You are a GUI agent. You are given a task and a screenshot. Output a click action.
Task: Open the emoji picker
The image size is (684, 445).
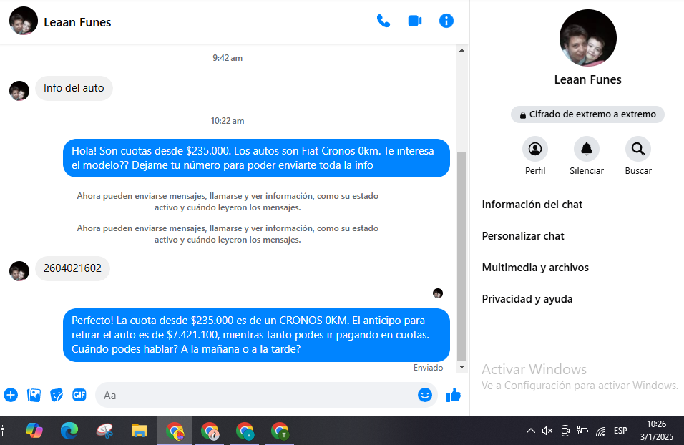point(425,395)
